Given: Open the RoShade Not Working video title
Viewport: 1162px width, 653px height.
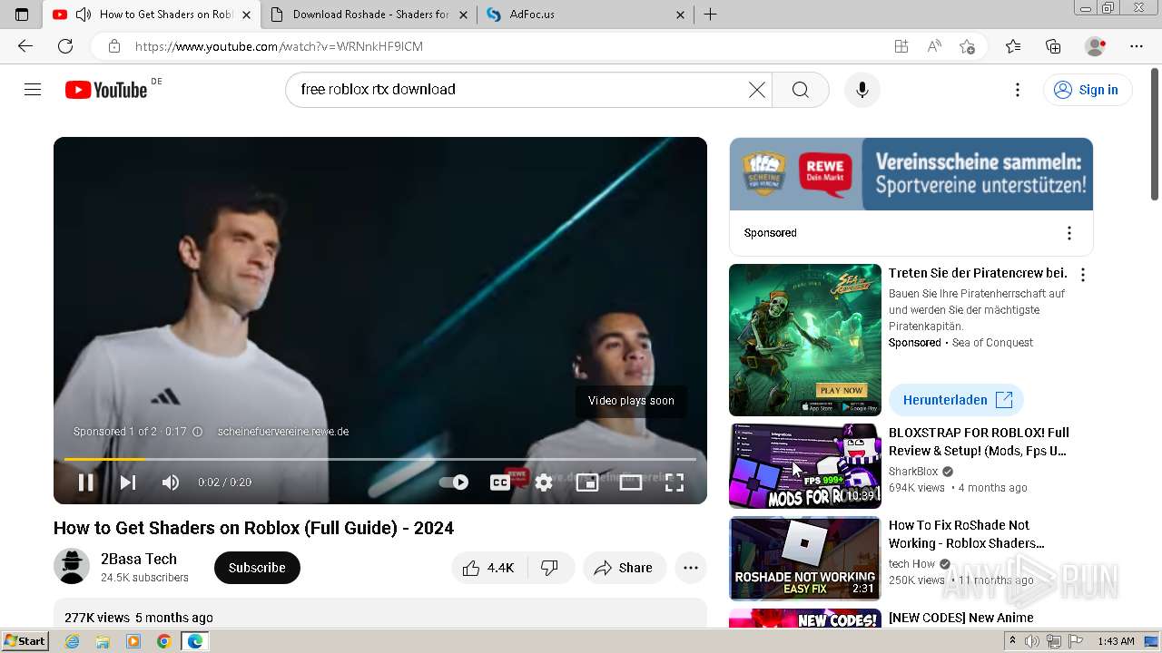Looking at the screenshot, I should point(967,534).
